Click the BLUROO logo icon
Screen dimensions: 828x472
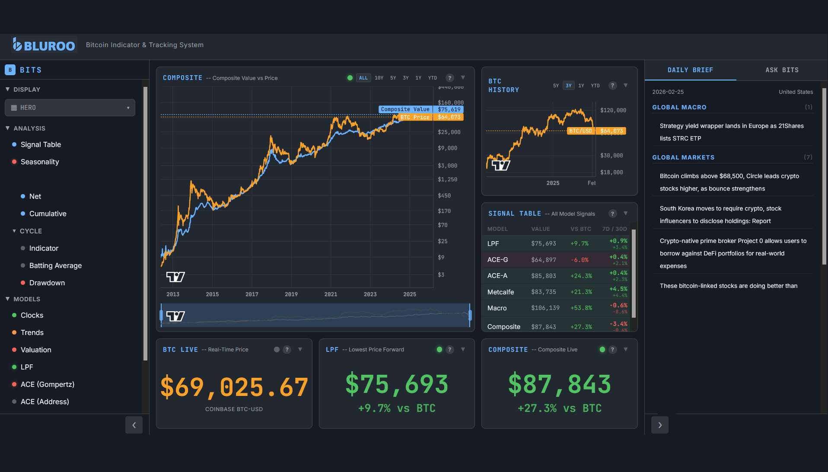[17, 45]
